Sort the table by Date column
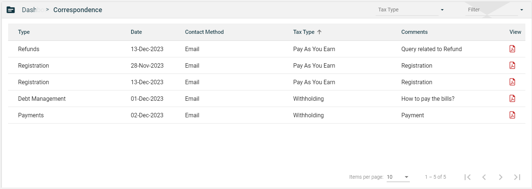 [136, 32]
